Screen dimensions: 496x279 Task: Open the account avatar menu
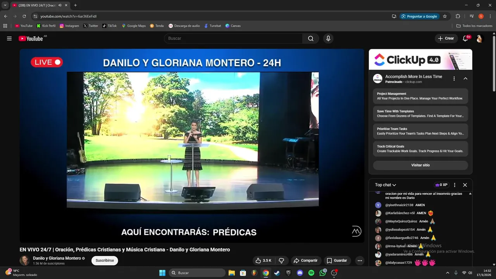[x=479, y=39]
